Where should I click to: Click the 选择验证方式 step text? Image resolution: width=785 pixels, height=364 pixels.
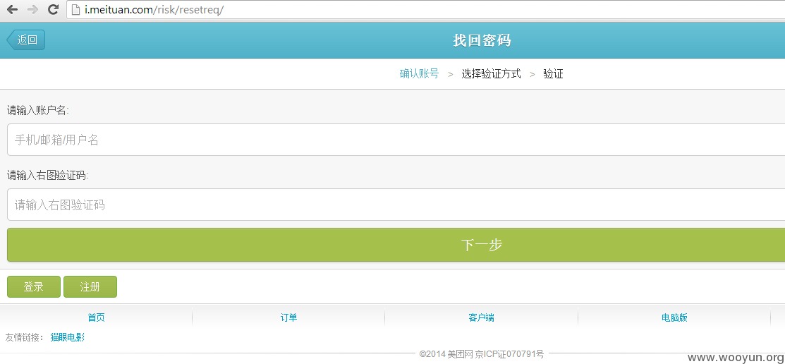tap(491, 74)
